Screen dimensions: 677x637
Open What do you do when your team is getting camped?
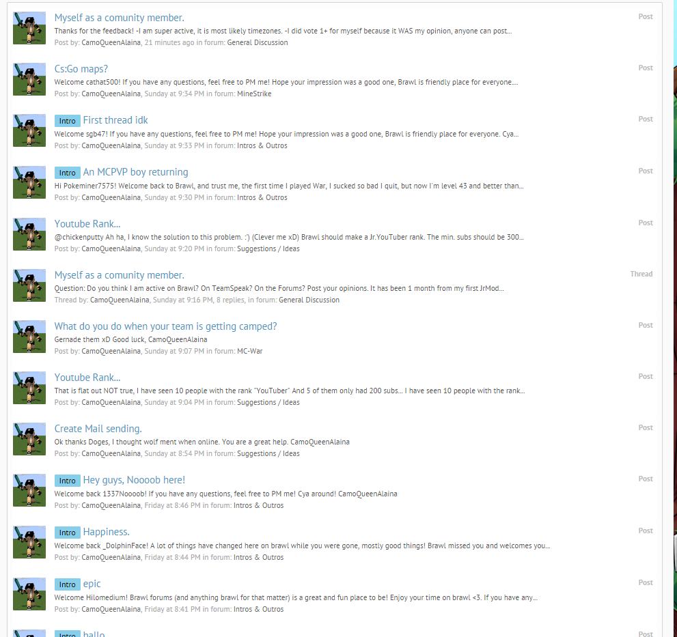pos(166,326)
